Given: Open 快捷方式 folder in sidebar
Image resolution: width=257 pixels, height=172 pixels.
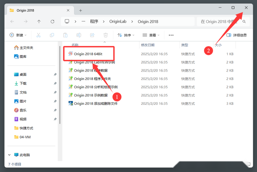Looking at the screenshot, I should pos(23,128).
